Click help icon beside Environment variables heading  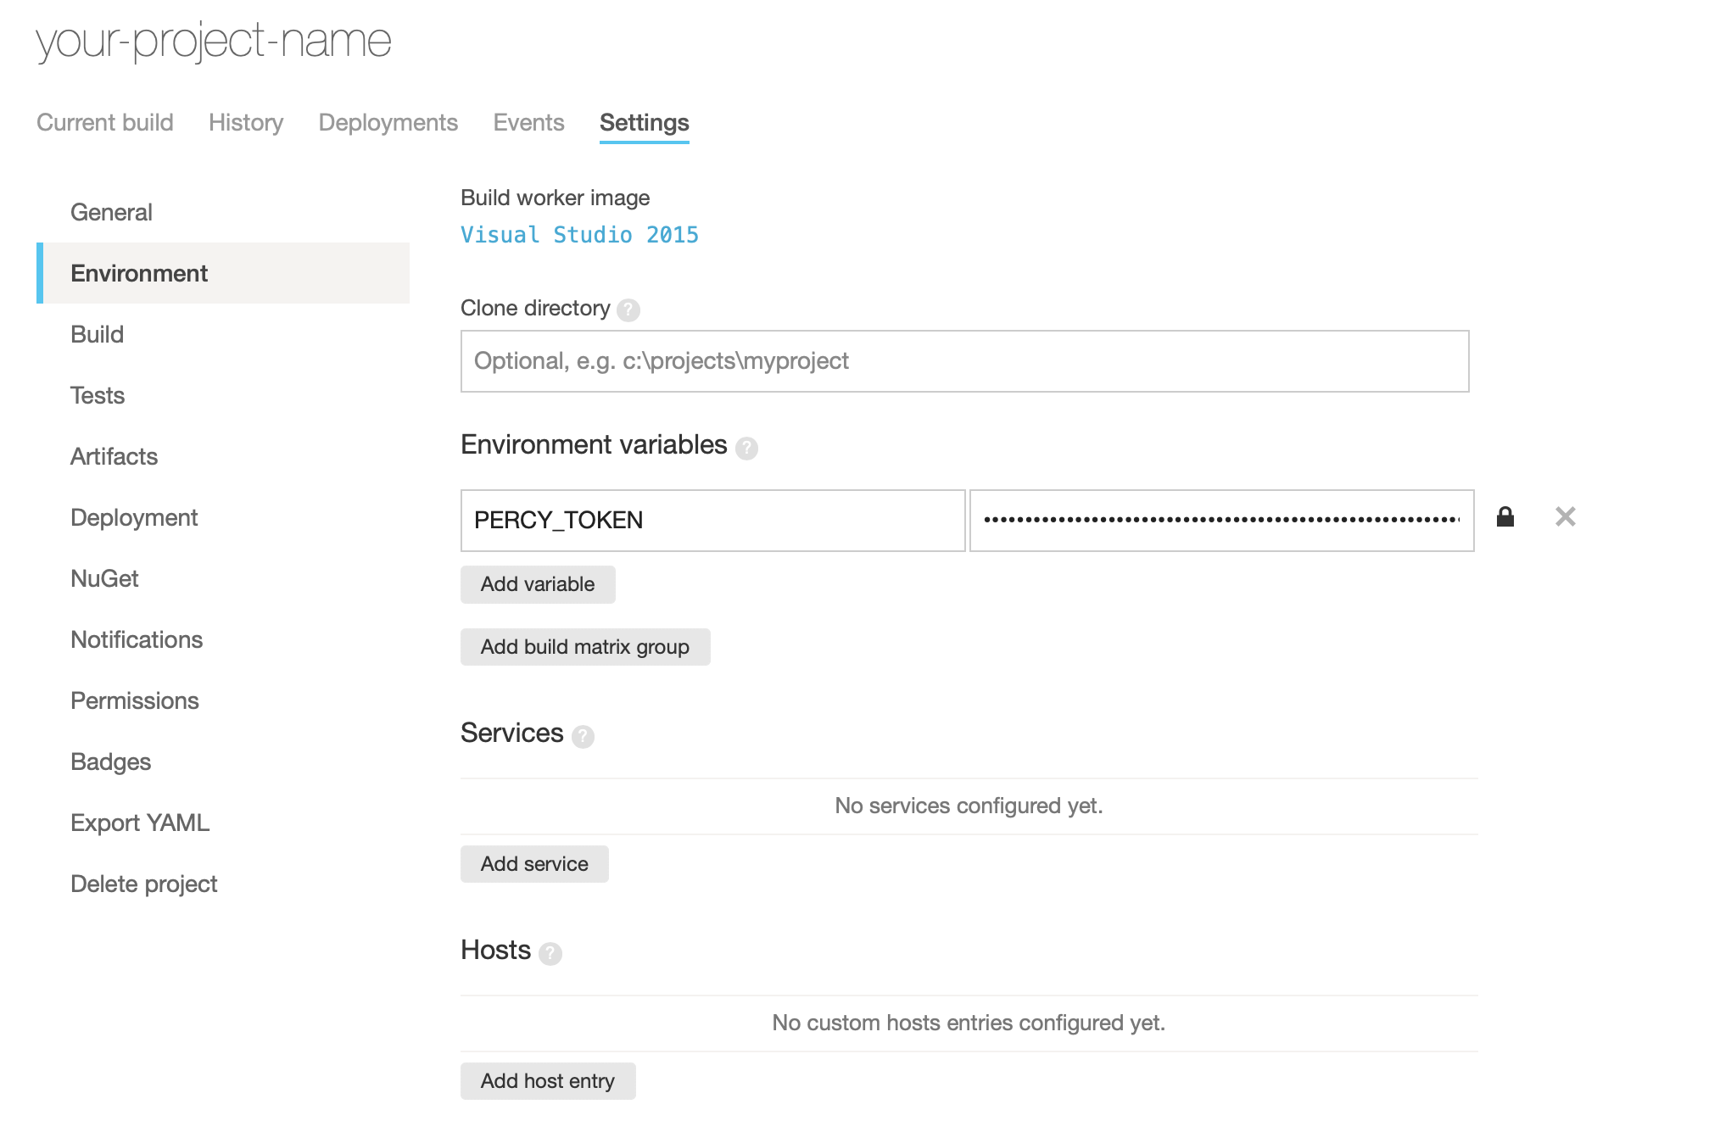(746, 448)
